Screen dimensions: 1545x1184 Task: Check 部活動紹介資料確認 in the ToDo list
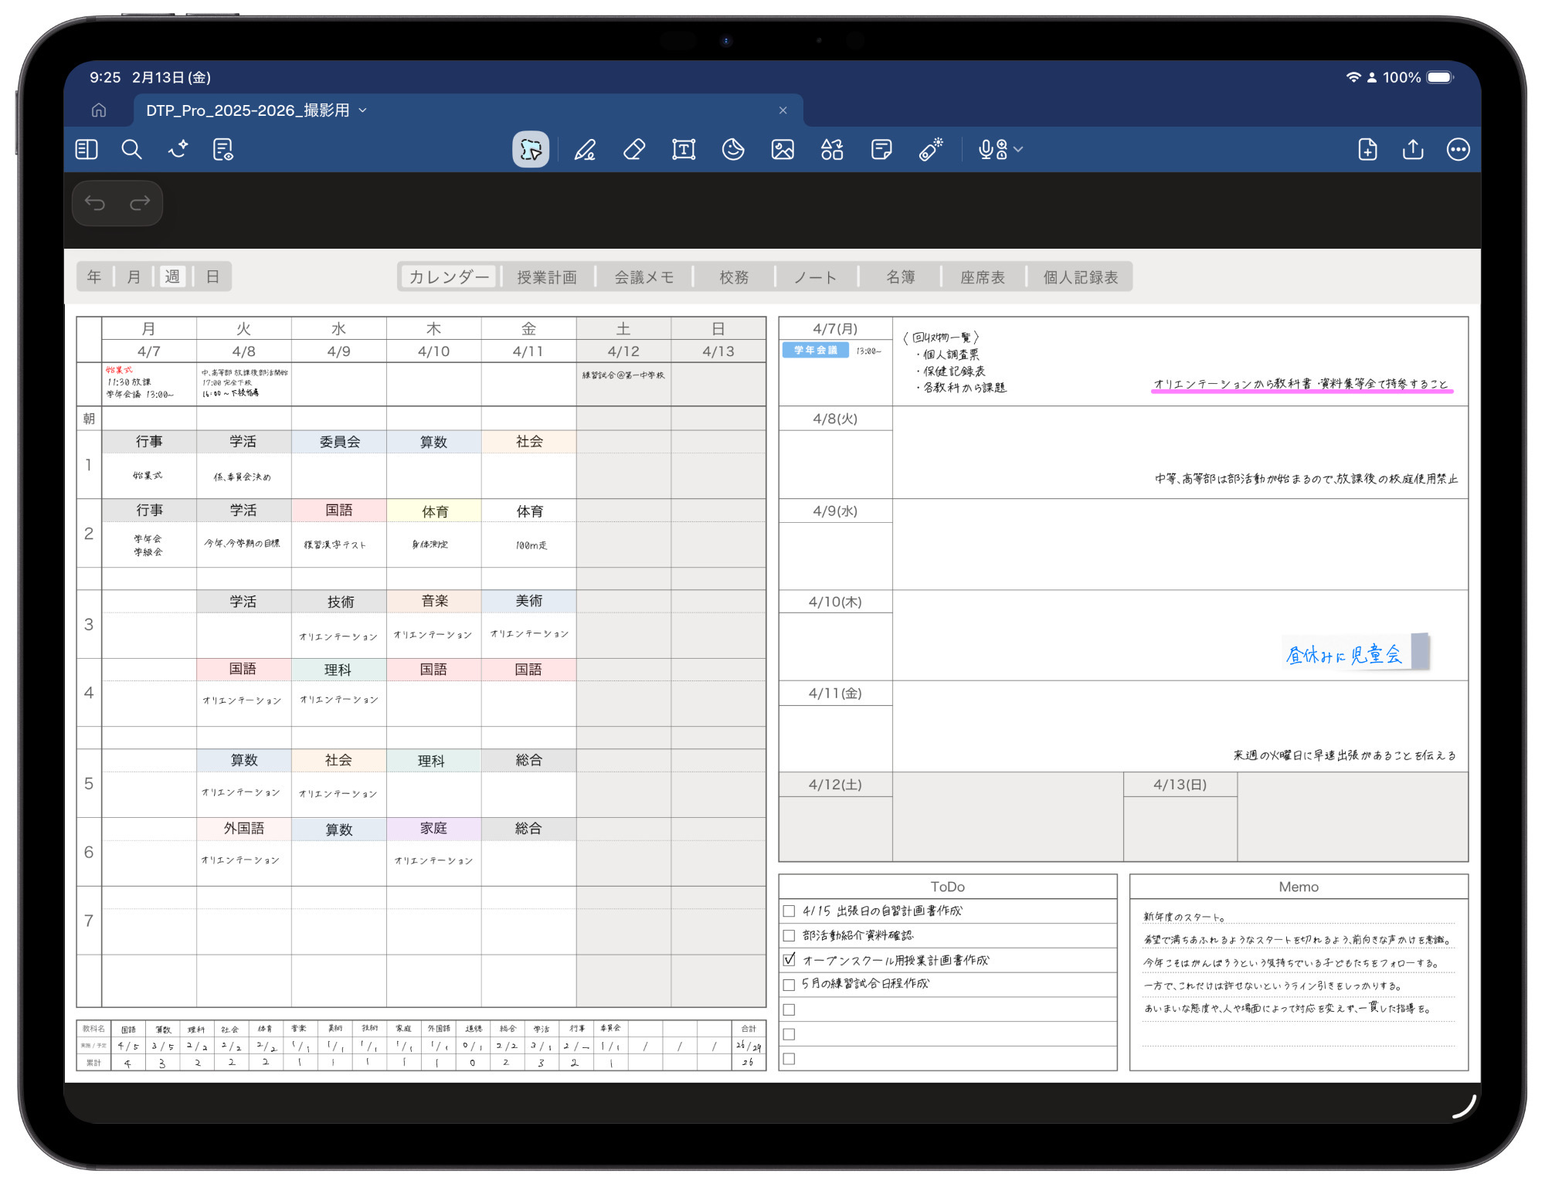pos(789,935)
